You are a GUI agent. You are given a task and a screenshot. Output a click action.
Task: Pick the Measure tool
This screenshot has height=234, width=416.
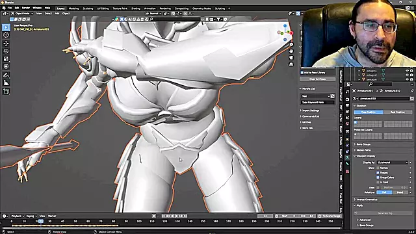(6, 83)
